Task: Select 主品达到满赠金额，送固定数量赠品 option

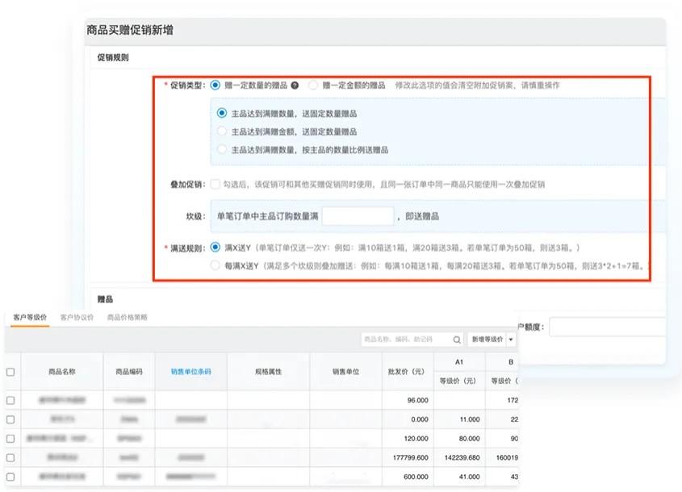Action: click(x=220, y=131)
